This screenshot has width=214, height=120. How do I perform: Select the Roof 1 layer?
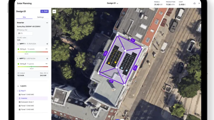[23, 91]
